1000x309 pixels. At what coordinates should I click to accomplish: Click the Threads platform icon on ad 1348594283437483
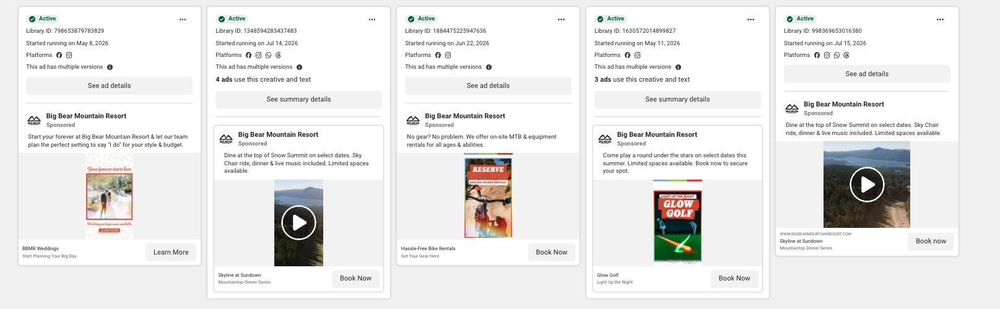(278, 55)
